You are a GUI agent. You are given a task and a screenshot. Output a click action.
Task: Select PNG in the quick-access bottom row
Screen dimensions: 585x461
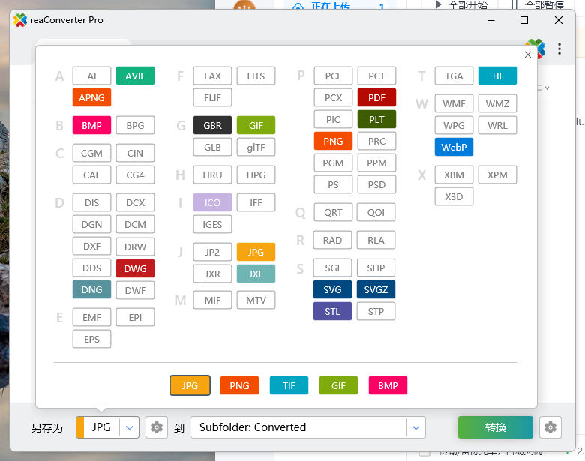tap(239, 385)
